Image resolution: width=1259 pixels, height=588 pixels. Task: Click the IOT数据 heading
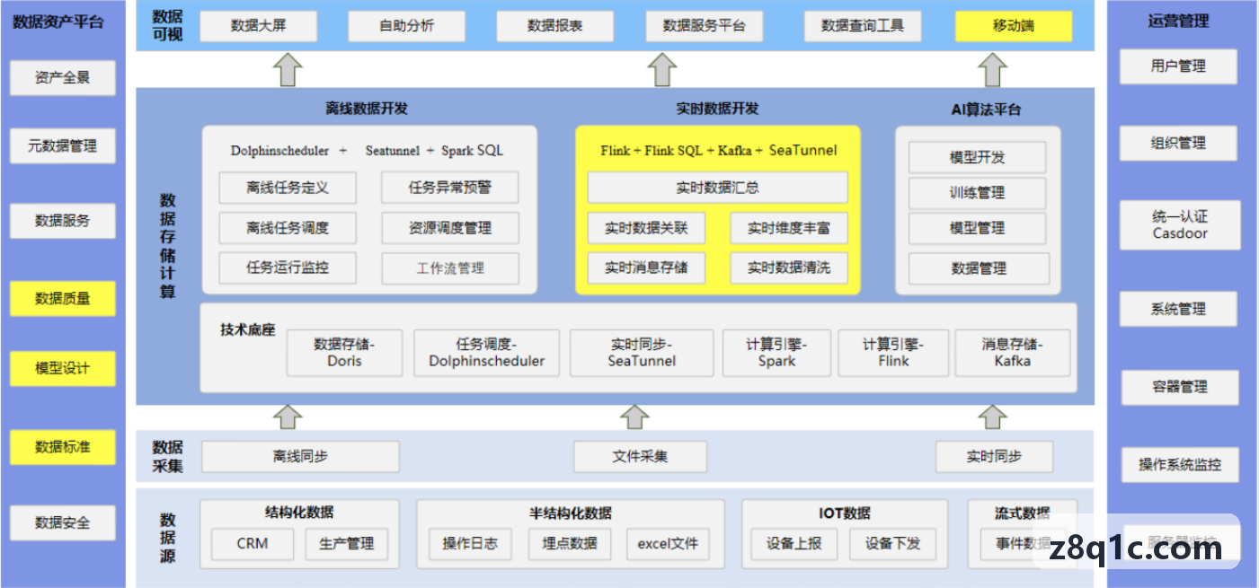(845, 513)
